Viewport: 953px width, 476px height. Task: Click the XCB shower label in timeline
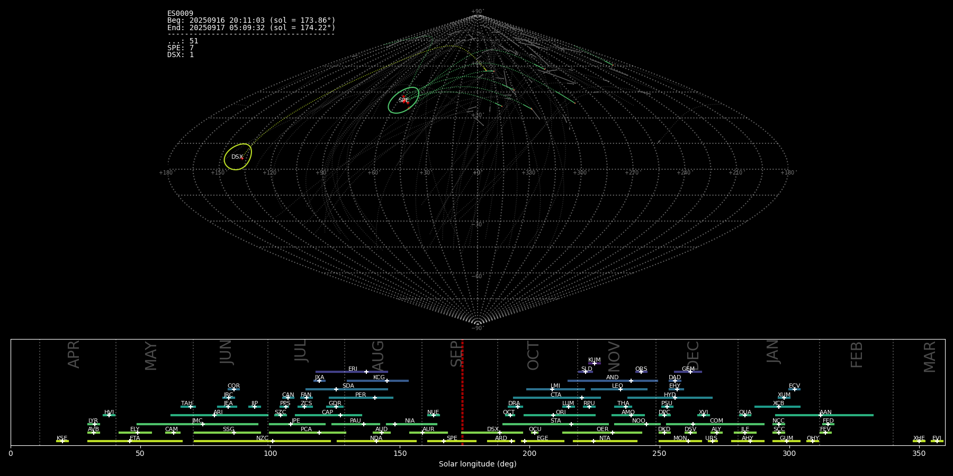click(778, 404)
